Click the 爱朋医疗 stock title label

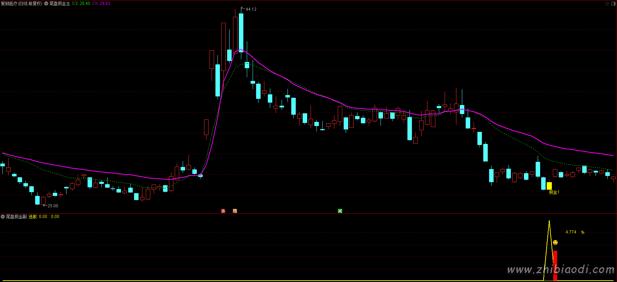[21, 3]
